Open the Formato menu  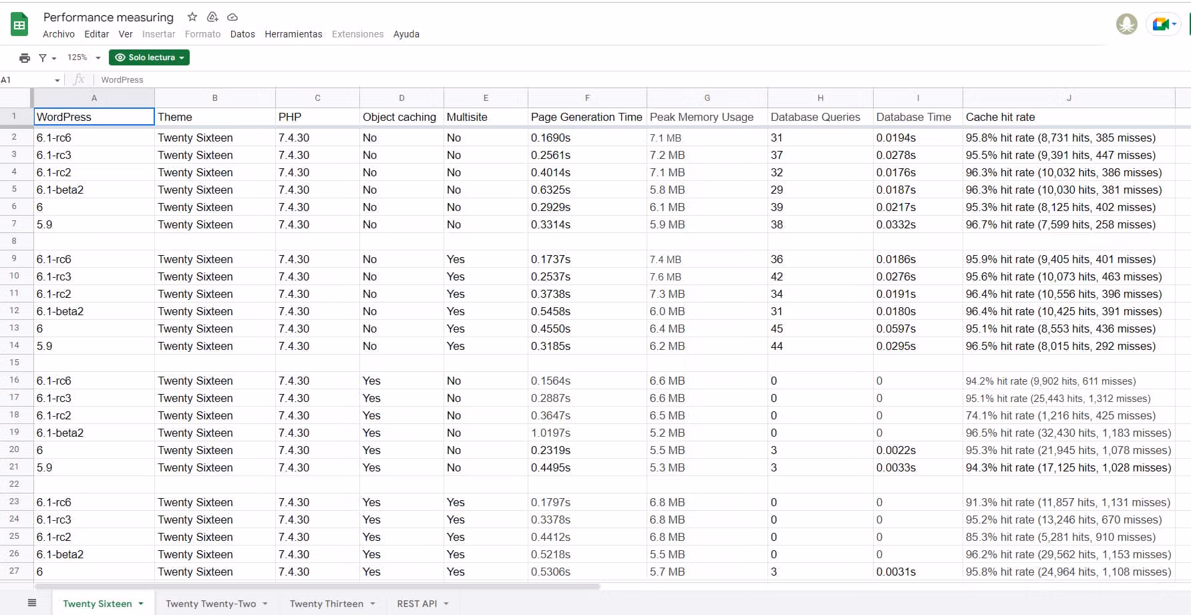click(x=203, y=34)
